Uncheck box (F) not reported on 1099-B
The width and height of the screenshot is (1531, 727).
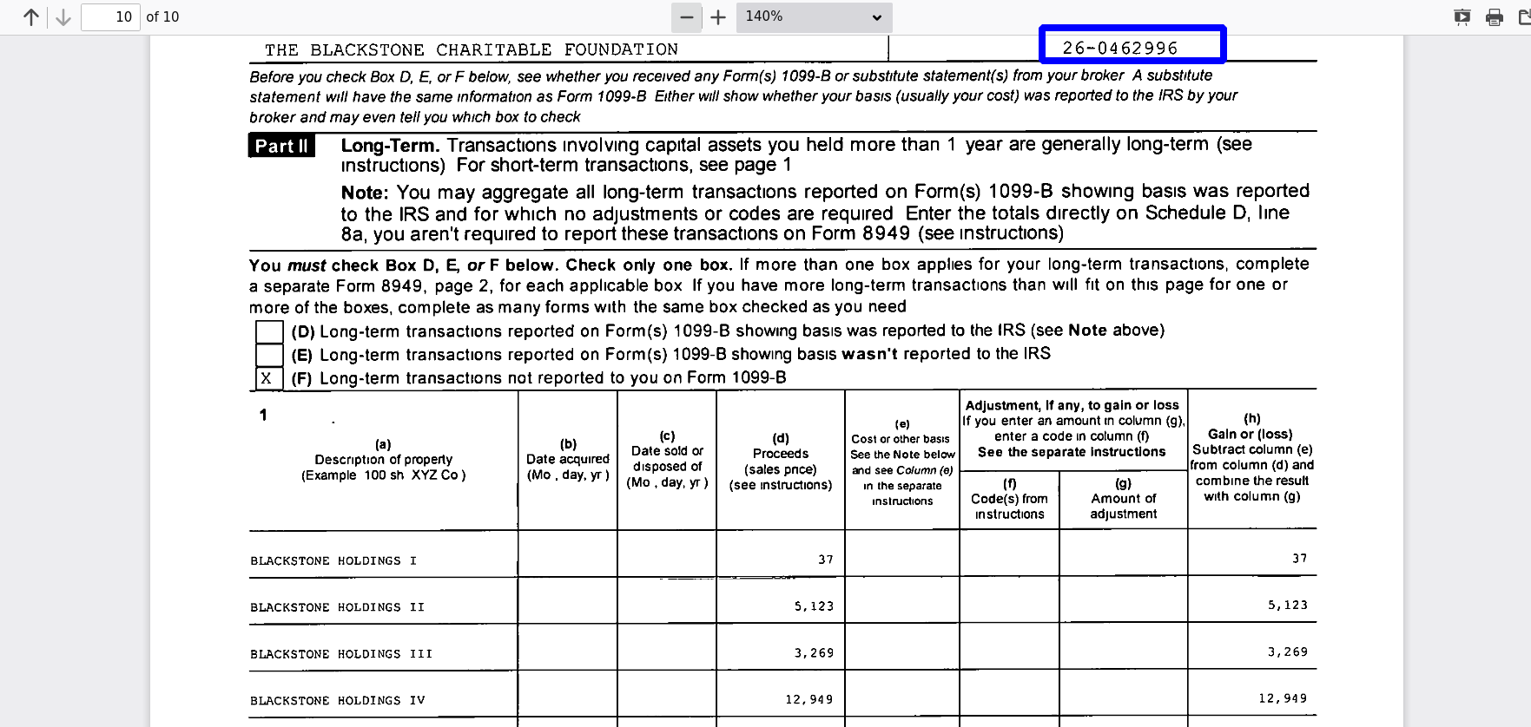(x=269, y=378)
